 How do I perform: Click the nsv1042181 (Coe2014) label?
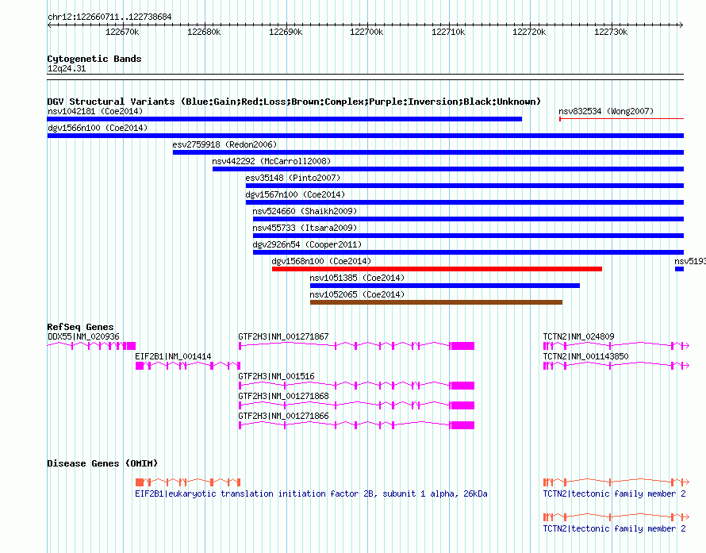[95, 111]
